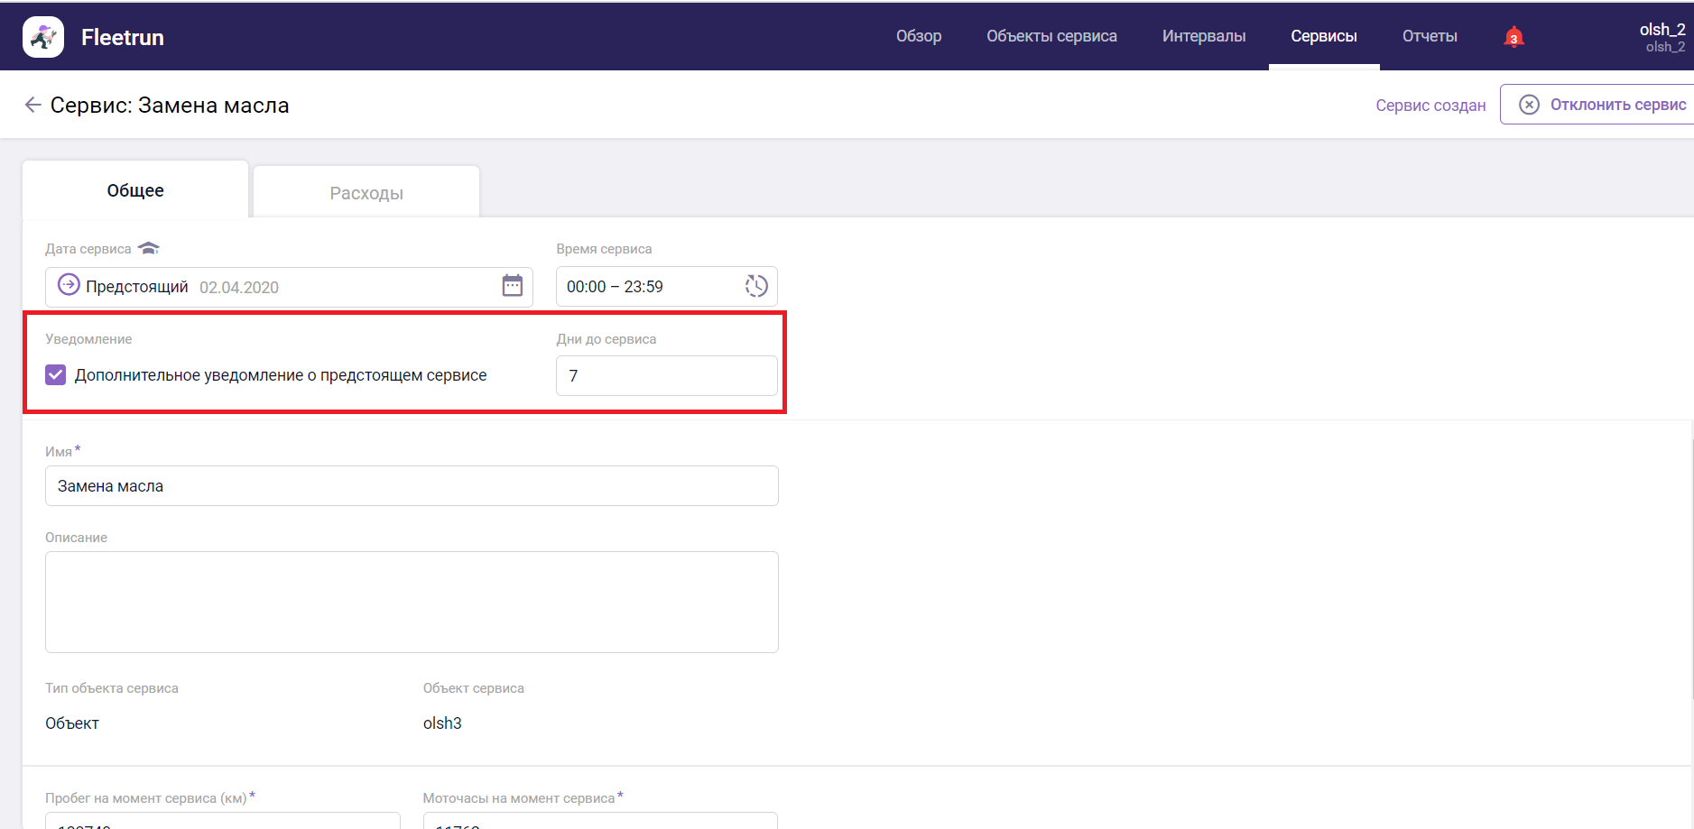The height and width of the screenshot is (829, 1694).
Task: Click the Дни до сервиса input field
Action: point(666,375)
